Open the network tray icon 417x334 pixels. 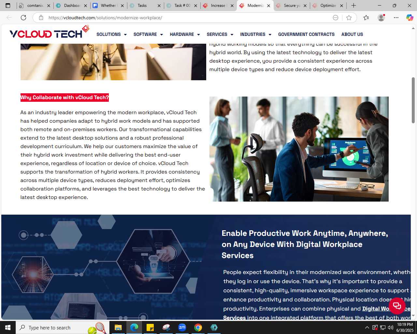point(383,327)
